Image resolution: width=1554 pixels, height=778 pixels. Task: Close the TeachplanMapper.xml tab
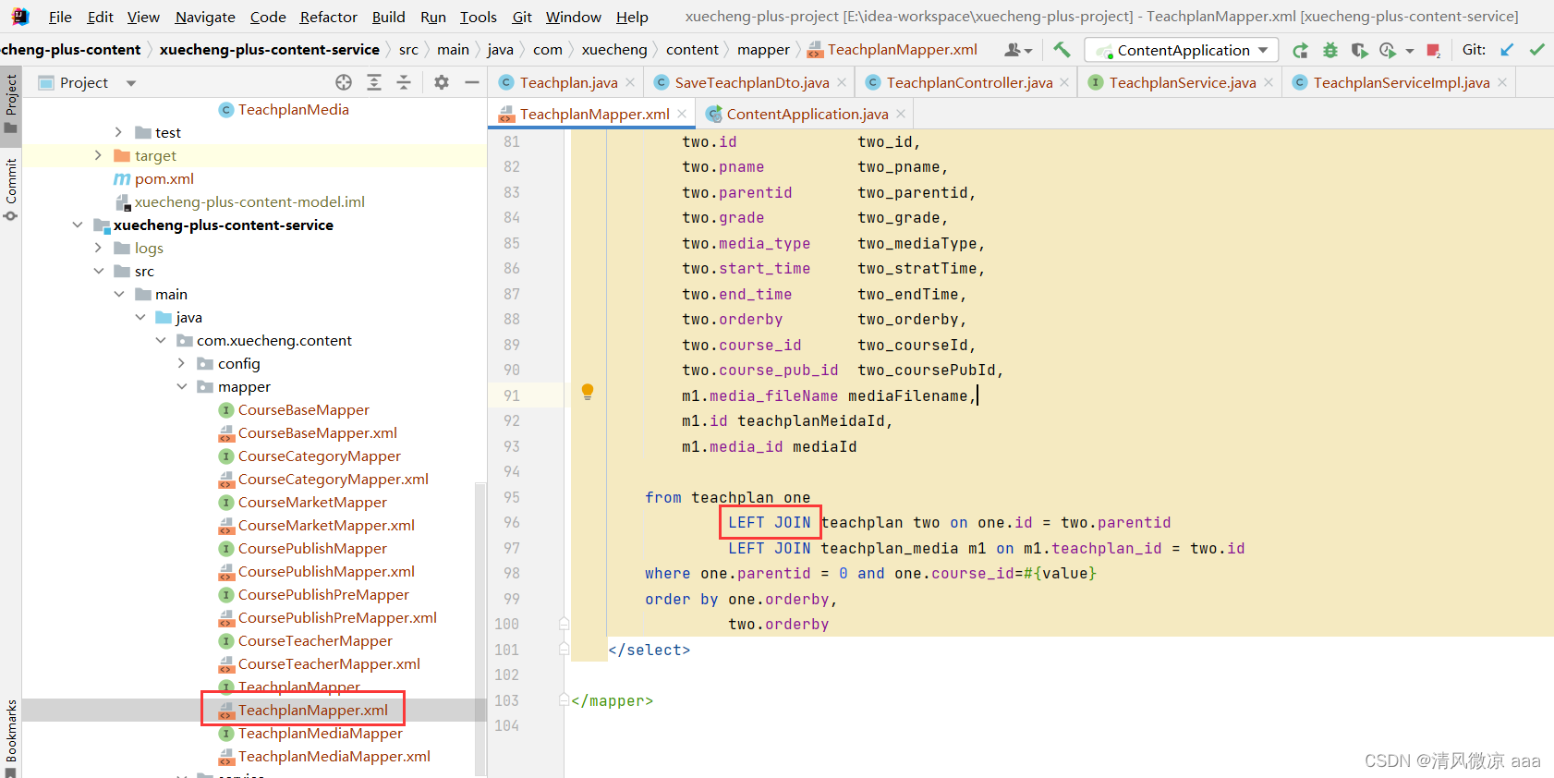pos(682,114)
